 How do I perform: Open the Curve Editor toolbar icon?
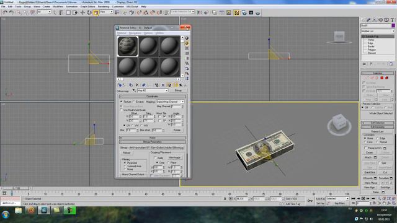[222, 12]
